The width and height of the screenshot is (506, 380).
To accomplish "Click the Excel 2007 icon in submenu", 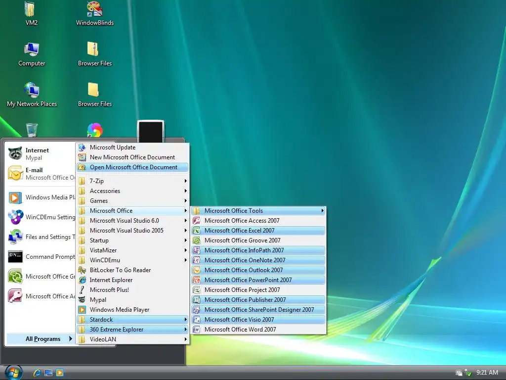I will click(x=197, y=231).
